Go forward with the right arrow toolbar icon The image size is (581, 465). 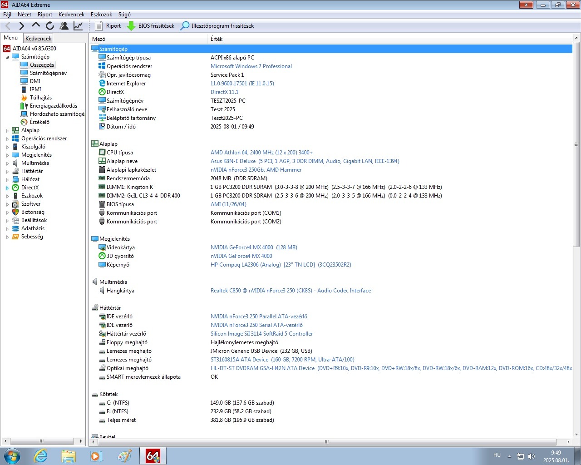pos(21,26)
